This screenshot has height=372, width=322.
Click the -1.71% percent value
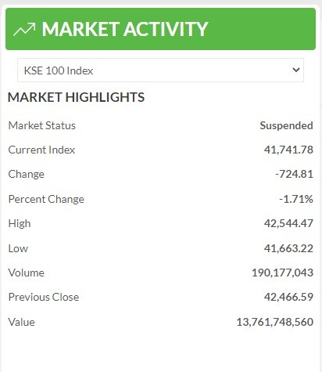(296, 199)
